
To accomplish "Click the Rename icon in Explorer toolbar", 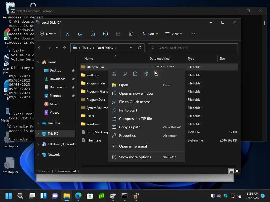I will point(105,34).
